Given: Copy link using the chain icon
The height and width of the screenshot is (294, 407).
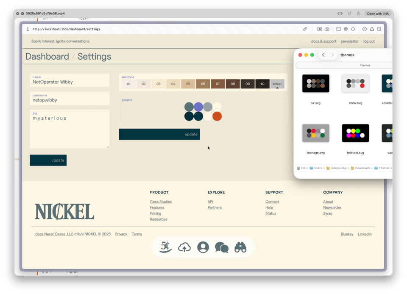Looking at the screenshot, I should tap(305, 29).
